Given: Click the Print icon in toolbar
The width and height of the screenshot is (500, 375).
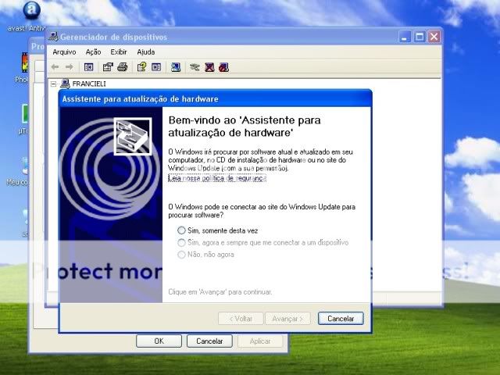Looking at the screenshot, I should pos(123,67).
